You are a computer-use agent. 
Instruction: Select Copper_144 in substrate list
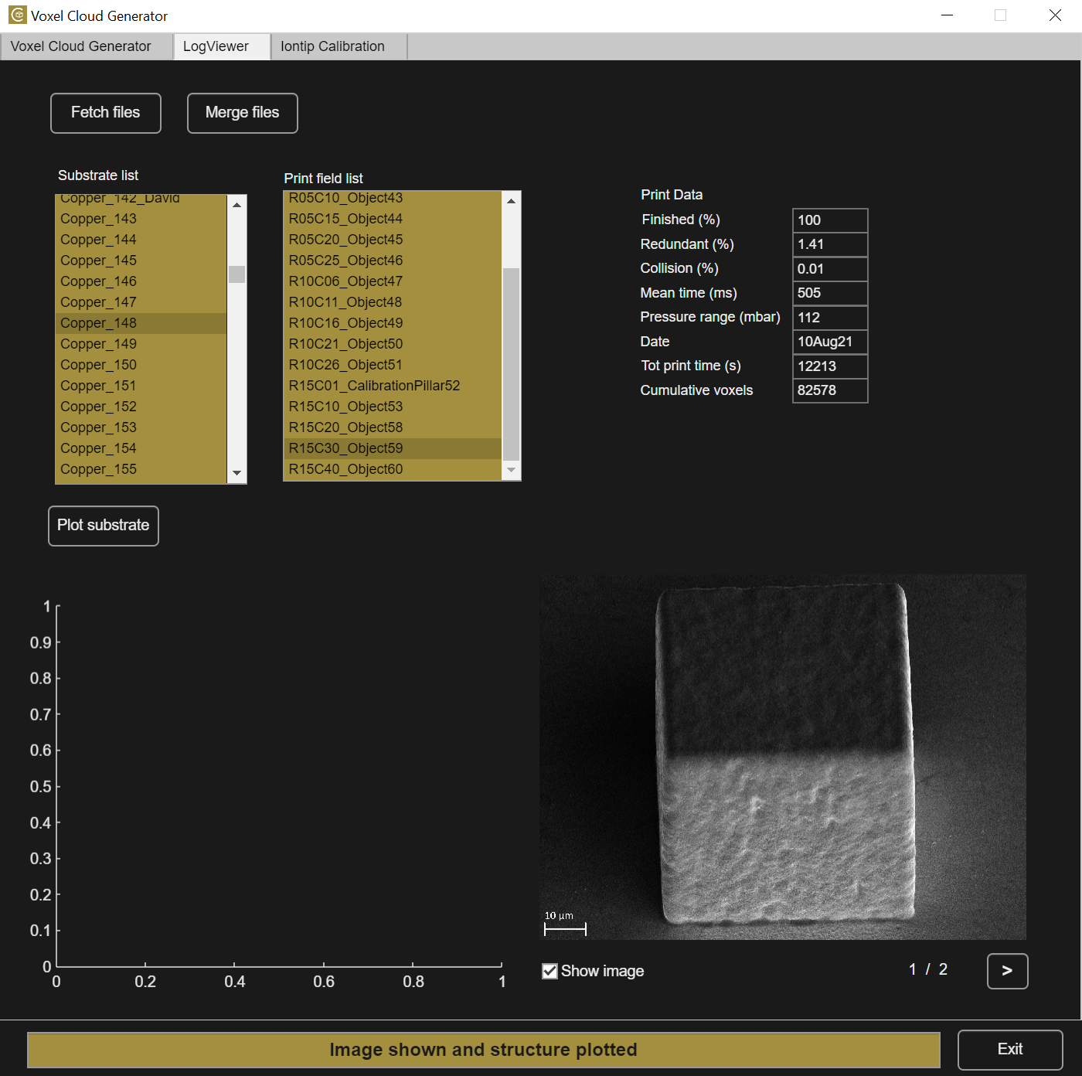click(x=141, y=240)
